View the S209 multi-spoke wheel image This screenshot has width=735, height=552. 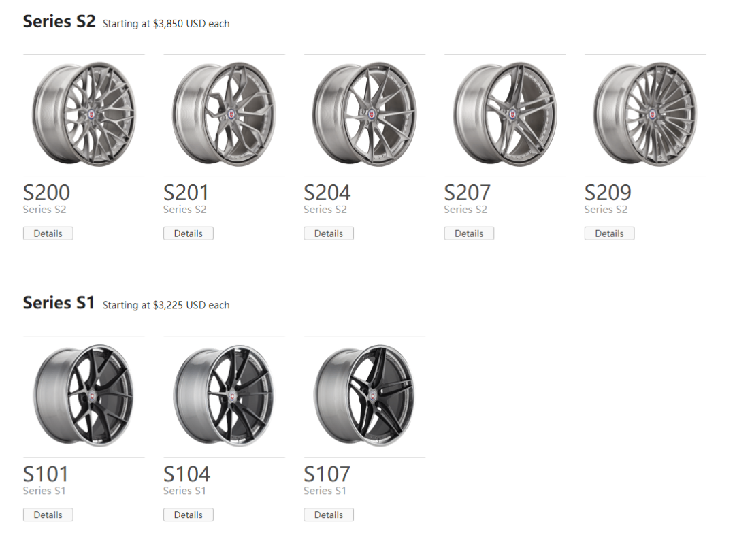(x=645, y=114)
